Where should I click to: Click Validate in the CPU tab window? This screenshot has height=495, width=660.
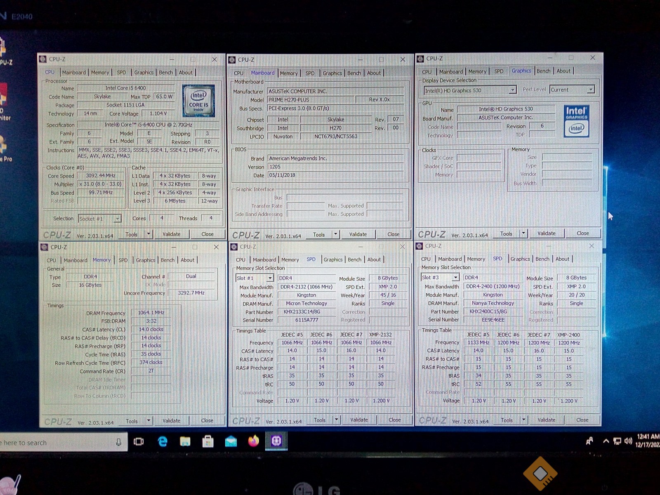(x=171, y=234)
